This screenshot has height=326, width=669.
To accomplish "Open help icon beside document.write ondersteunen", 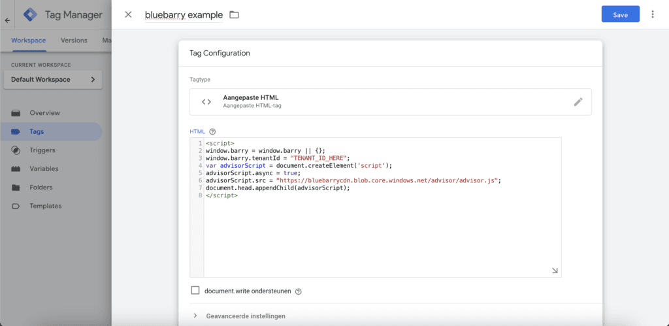I will (298, 291).
